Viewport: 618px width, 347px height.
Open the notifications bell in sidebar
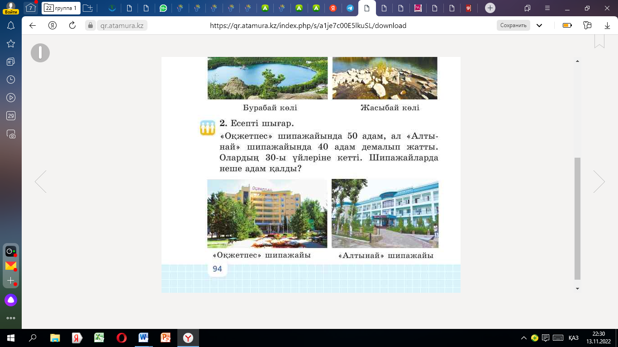click(11, 26)
